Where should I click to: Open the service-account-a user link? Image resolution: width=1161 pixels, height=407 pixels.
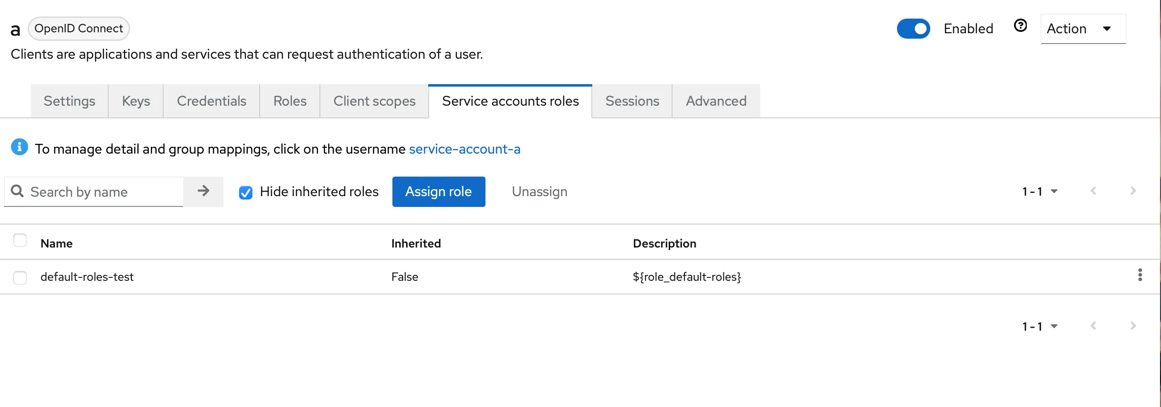[x=464, y=149]
